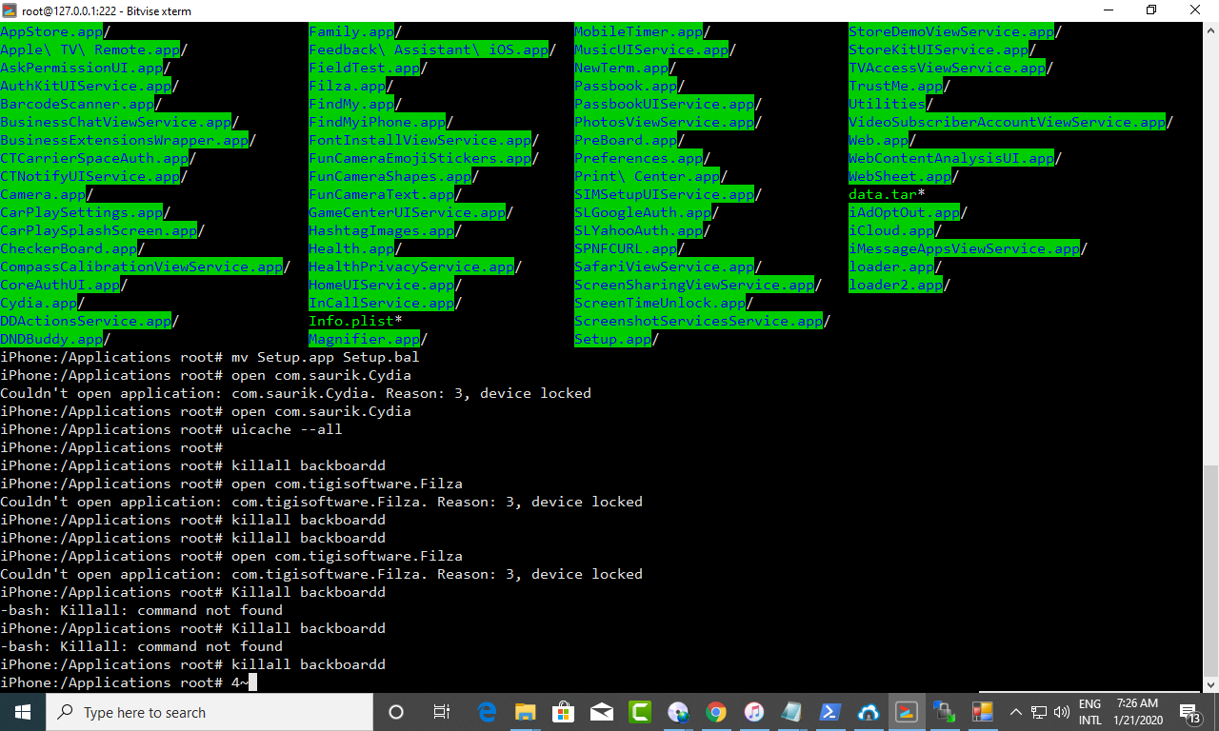Viewport: 1219px width, 731px height.
Task: Open the Bitvise SSH client taskbar icon
Action: (944, 712)
